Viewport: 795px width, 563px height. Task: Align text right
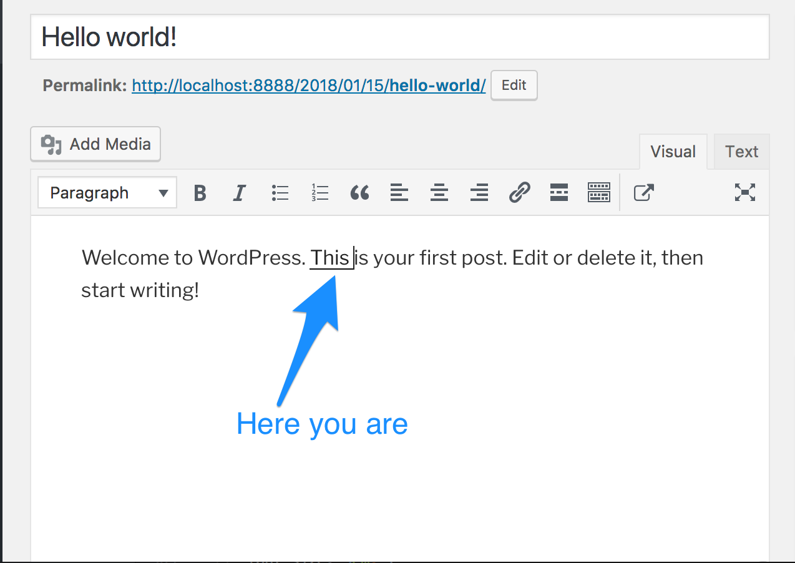tap(479, 193)
